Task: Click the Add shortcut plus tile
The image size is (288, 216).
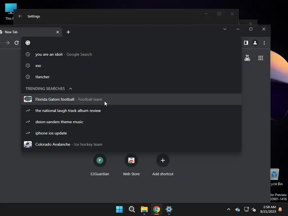Action: 163,165
